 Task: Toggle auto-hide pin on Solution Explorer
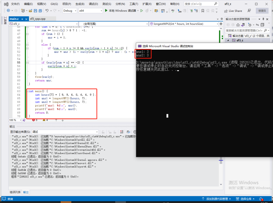263,19
